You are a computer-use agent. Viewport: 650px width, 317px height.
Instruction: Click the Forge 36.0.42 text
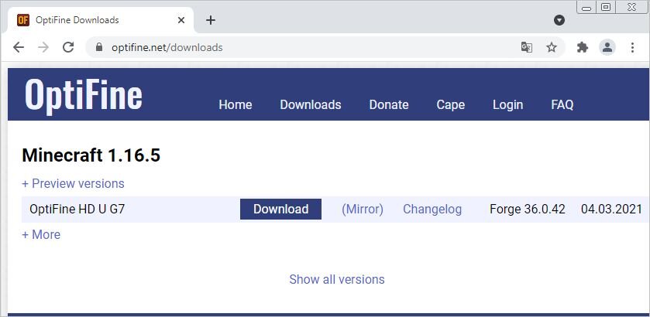pyautogui.click(x=528, y=209)
